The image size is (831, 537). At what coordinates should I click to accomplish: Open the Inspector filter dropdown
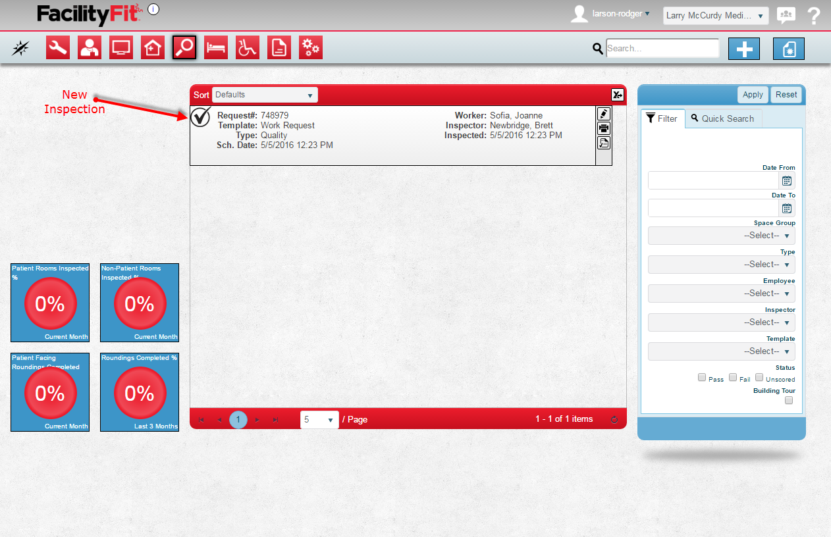pos(721,322)
